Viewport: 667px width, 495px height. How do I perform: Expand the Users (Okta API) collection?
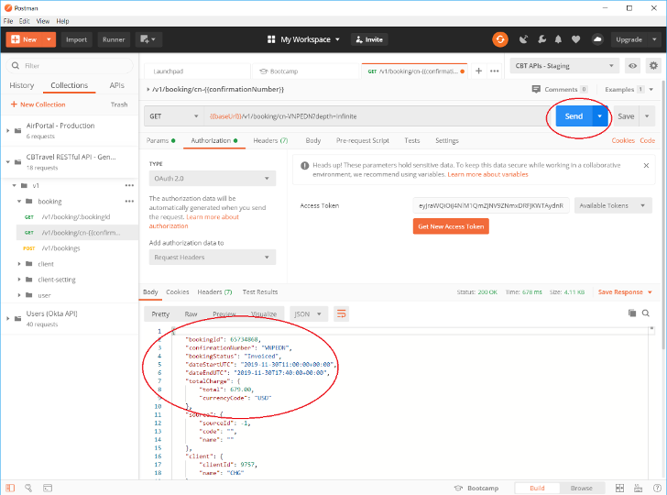coord(8,318)
